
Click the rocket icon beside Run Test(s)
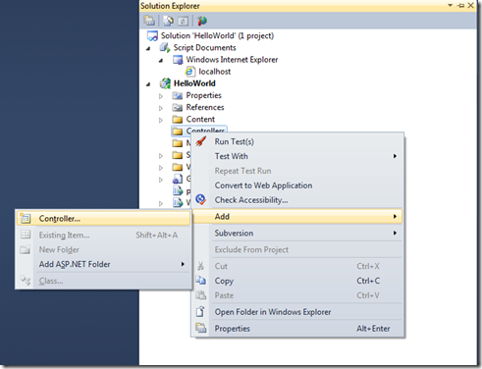[x=201, y=141]
